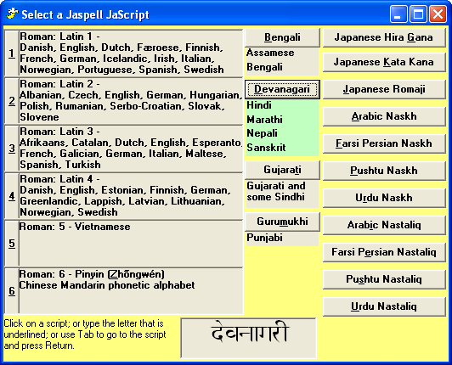Select Roman Latin 2 script button numbered 2
Viewport: 452px width, 365px height.
12,101
